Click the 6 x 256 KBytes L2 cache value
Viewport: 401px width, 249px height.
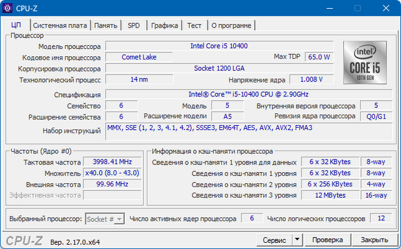point(330,185)
